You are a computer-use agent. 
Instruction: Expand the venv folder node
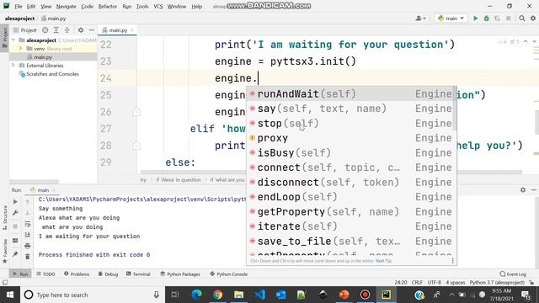pyautogui.click(x=20, y=49)
